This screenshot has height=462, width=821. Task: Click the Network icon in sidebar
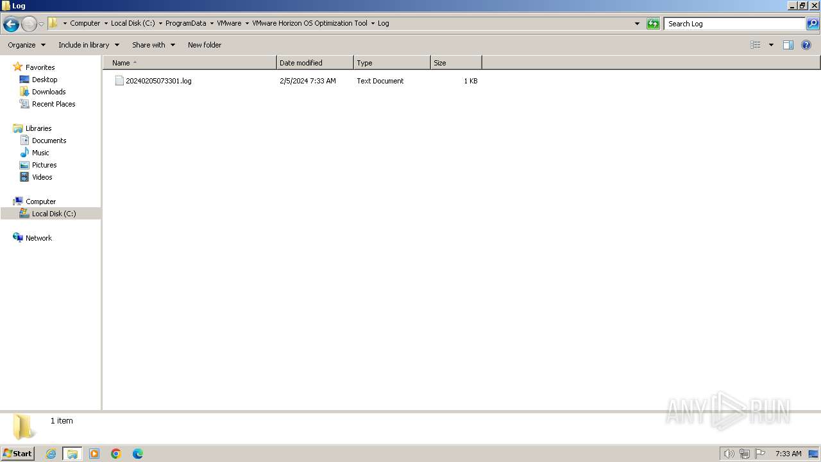point(18,237)
